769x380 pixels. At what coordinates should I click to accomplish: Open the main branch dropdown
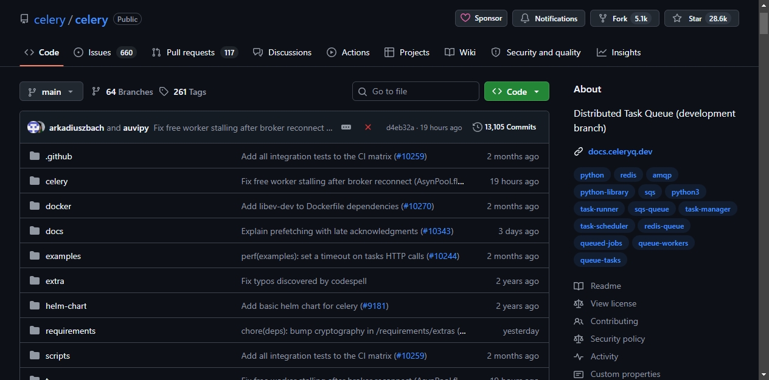(51, 92)
